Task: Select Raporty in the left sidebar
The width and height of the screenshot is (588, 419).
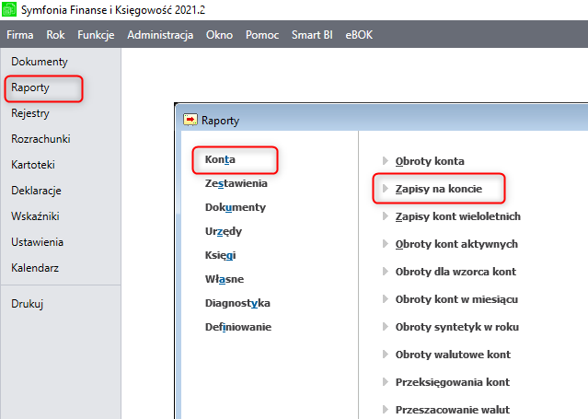Action: click(30, 87)
